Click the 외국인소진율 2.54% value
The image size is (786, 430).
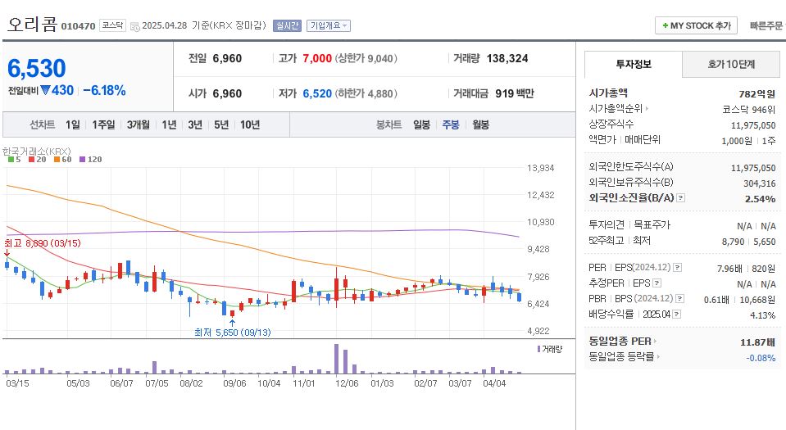(760, 199)
